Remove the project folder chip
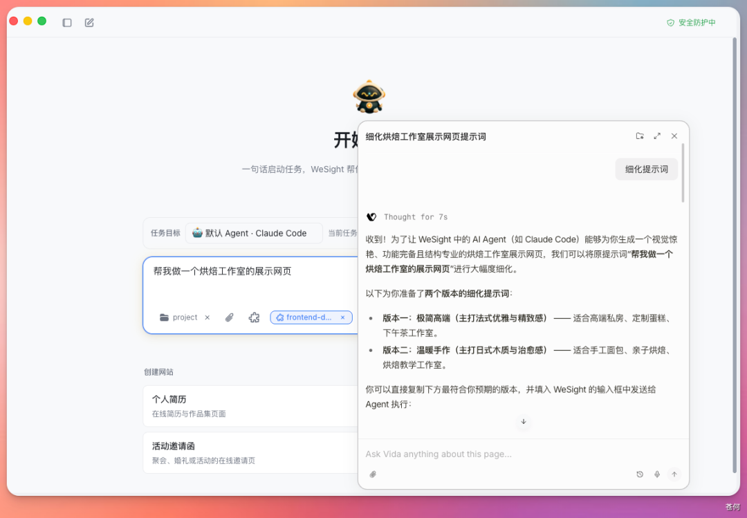Viewport: 747px width, 518px height. pyautogui.click(x=207, y=317)
